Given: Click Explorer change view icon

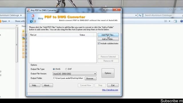Looking at the screenshot, I should click(166, 21).
